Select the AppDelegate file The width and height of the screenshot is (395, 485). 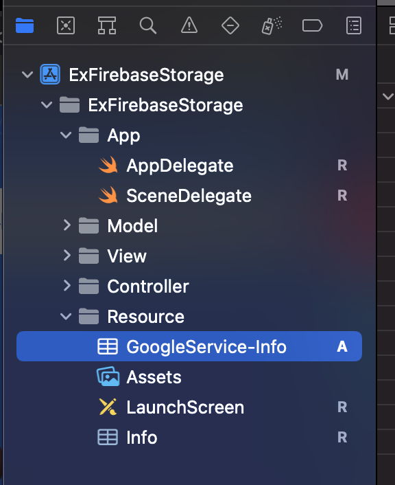pyautogui.click(x=180, y=166)
